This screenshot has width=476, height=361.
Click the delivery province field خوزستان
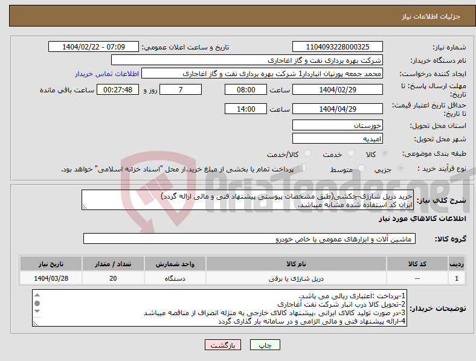tap(337, 125)
